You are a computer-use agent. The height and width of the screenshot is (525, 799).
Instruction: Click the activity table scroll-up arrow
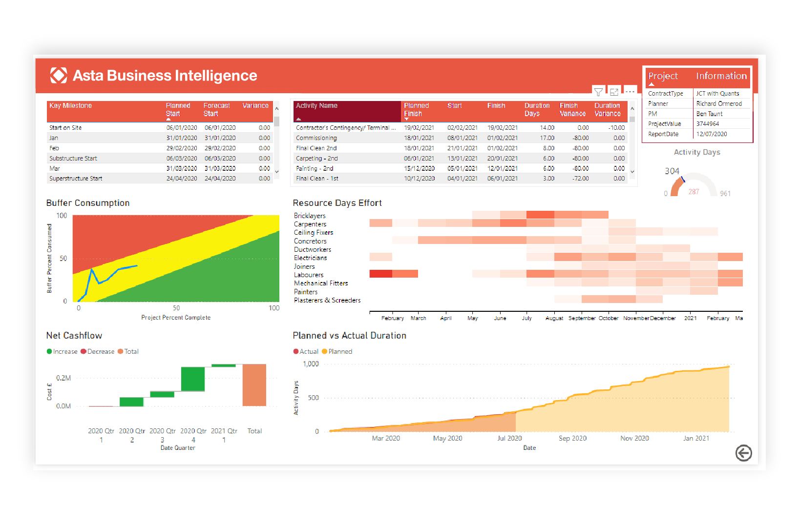(x=632, y=108)
